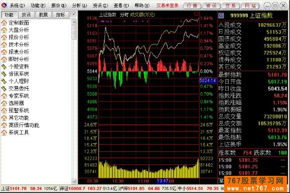Click the sidebar scrollbar down arrow
The height and width of the screenshot is (193, 290).
coord(74,181)
